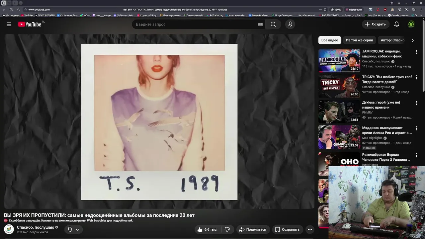Open the Студия - VK Play bookmark
This screenshot has width=425, height=239.
[x=147, y=15]
